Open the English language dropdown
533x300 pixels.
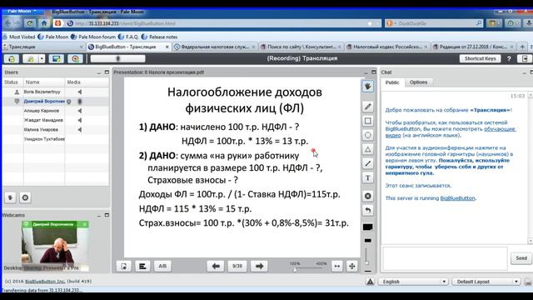click(413, 282)
